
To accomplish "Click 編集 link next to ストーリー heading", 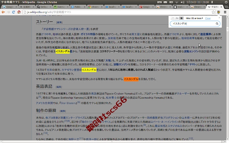I will [59, 22].
